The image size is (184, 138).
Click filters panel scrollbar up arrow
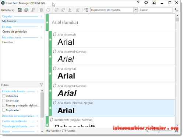[x=42, y=91]
